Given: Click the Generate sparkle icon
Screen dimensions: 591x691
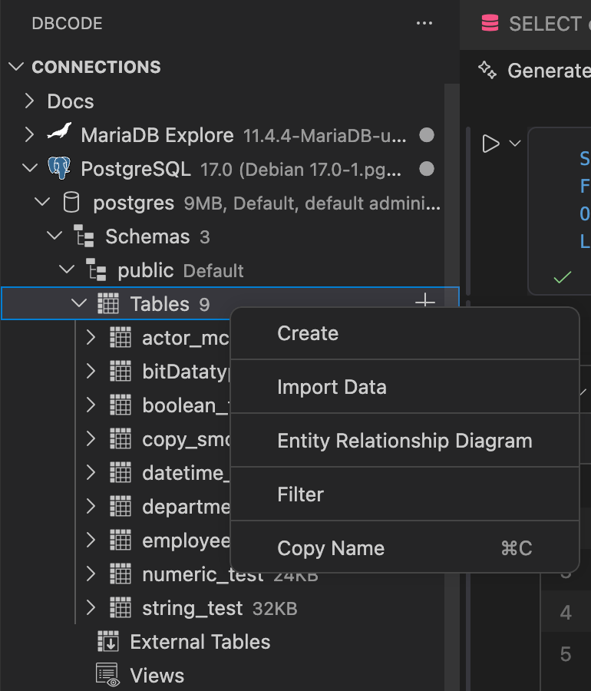Looking at the screenshot, I should (x=487, y=70).
